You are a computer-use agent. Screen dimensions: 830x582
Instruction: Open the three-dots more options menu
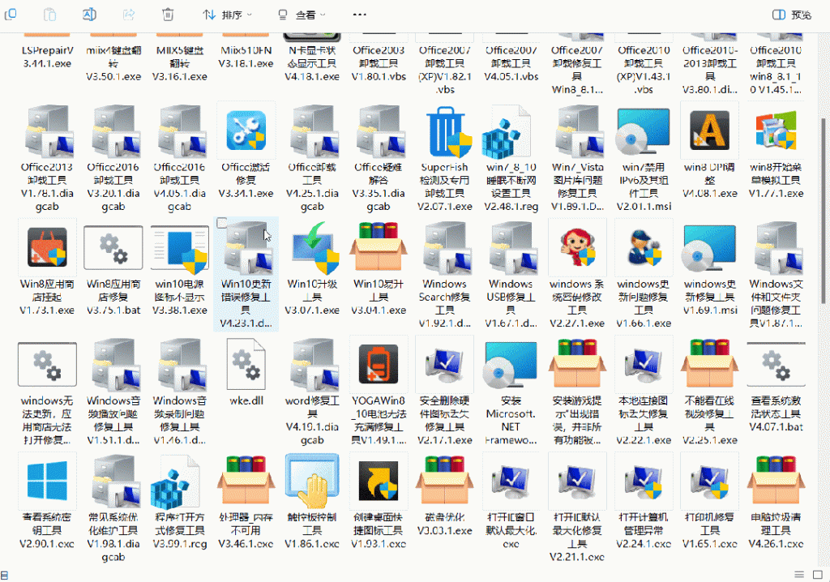(x=359, y=15)
